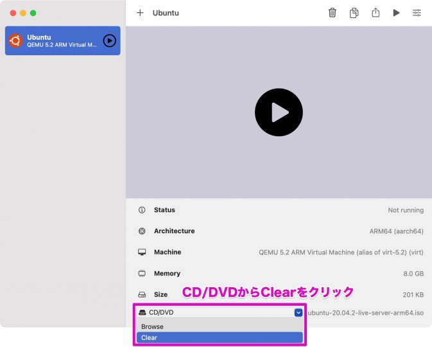This screenshot has height=347, width=432.
Task: Click the Machine display icon
Action: tap(142, 252)
